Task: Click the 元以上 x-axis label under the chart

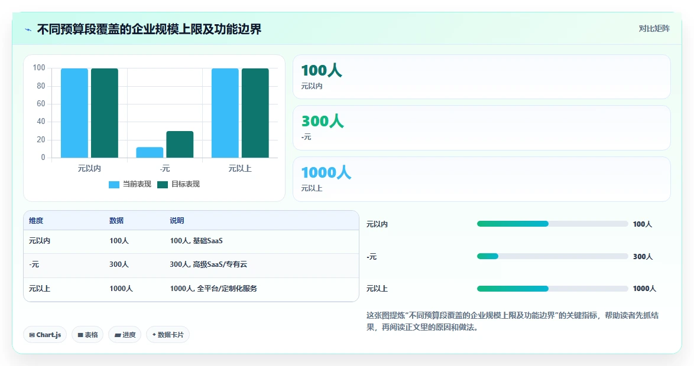Action: click(x=240, y=168)
